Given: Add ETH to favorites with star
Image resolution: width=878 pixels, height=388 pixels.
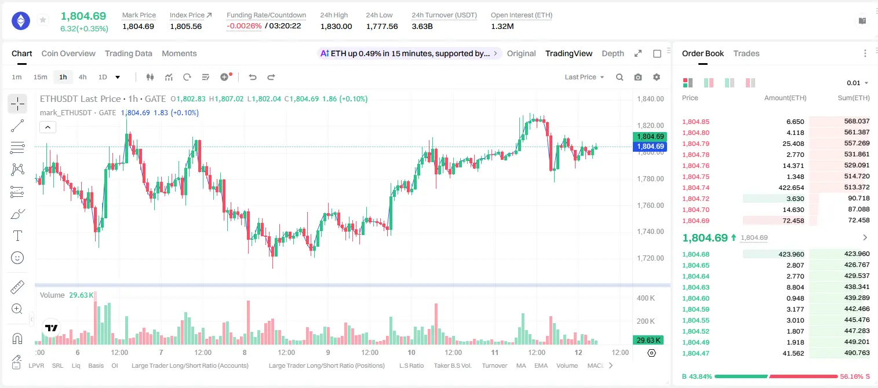Looking at the screenshot, I should (43, 20).
